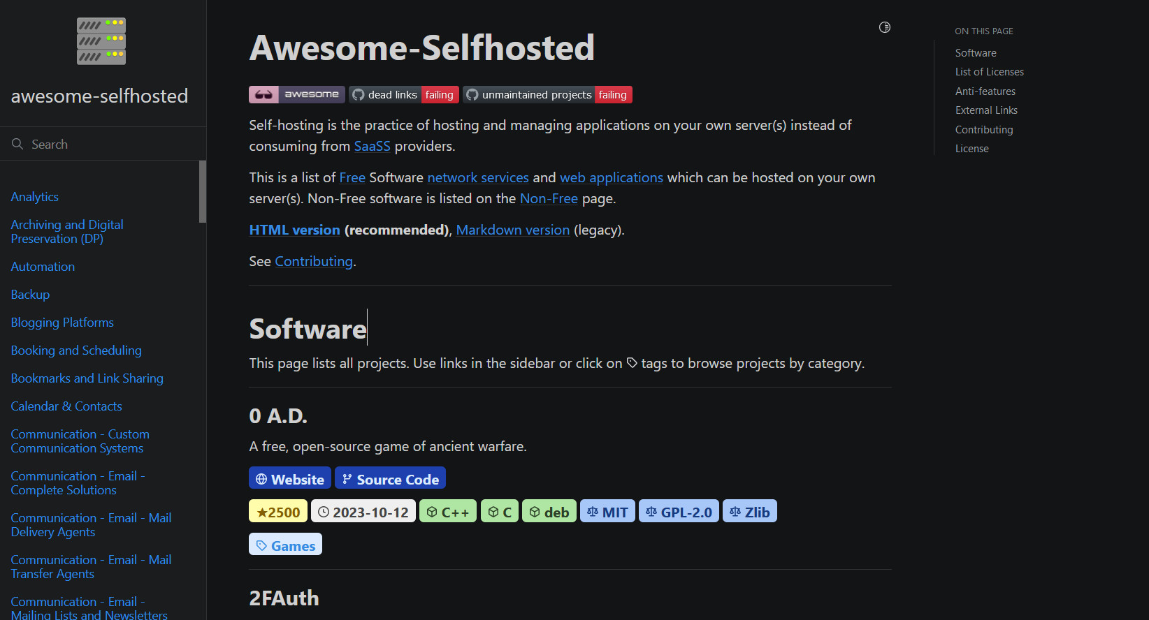
Task: Click the deb package badge
Action: (549, 511)
